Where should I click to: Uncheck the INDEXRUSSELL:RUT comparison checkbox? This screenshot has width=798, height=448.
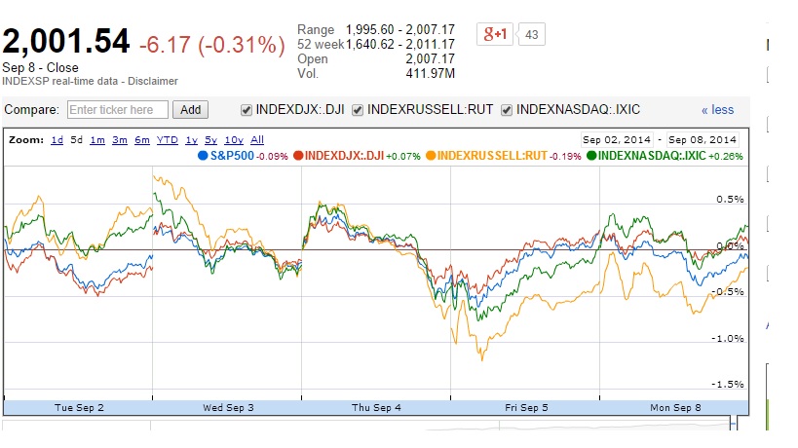tap(358, 110)
